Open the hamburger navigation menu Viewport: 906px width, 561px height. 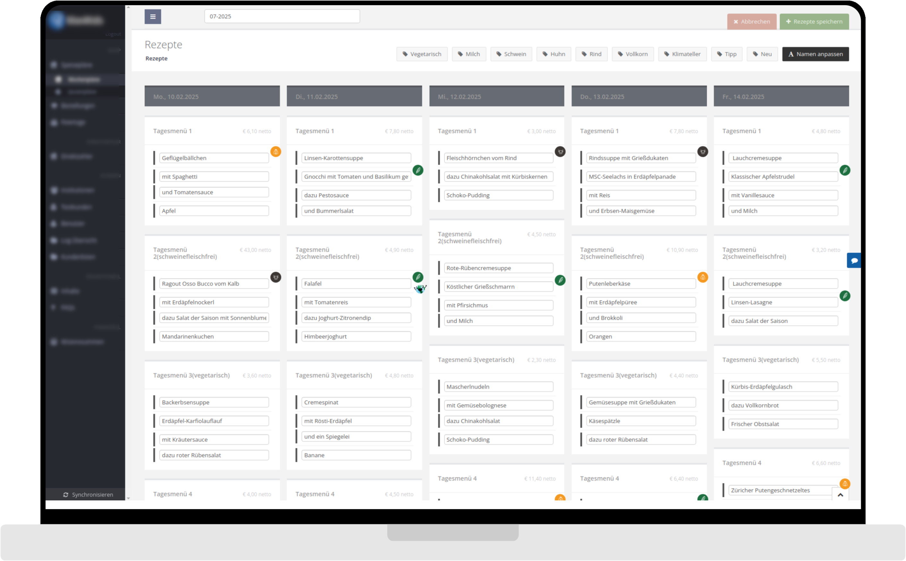153,16
